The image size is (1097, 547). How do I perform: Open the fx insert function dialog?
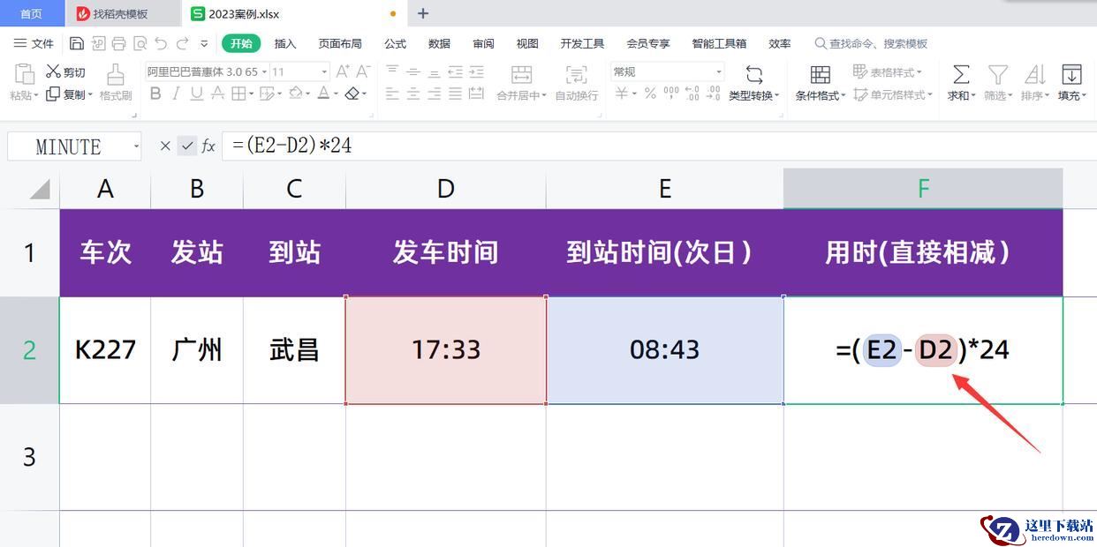208,146
